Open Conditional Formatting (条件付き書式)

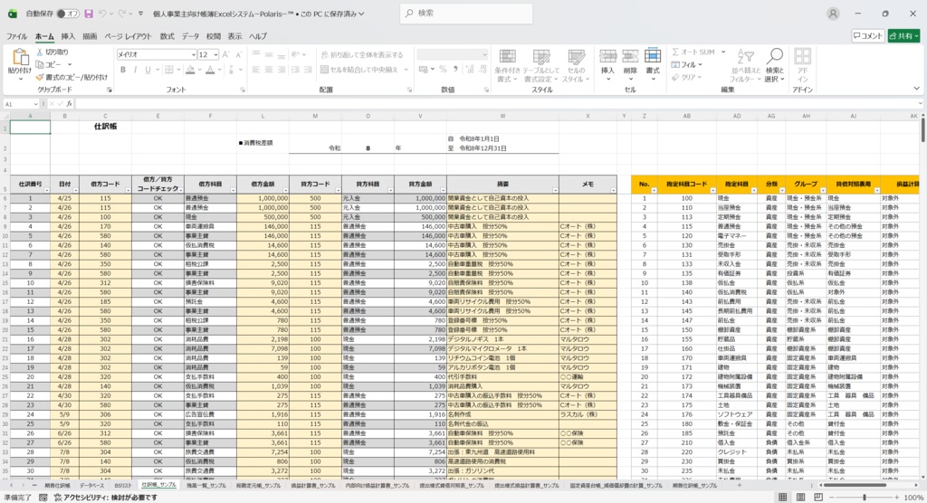coord(507,66)
